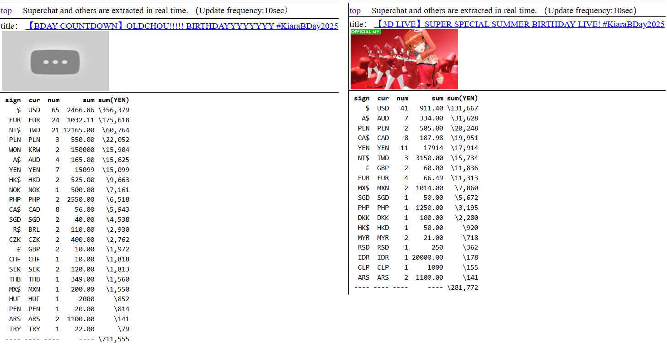Screen dimensions: 667x344
Task: Select the RSD yen total \362
Action: 470,247
